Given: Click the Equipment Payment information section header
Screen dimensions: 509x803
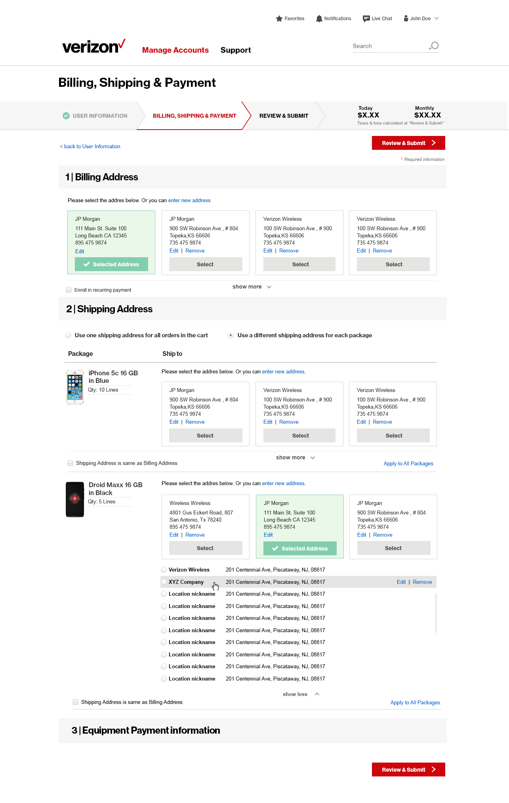Looking at the screenshot, I should click(253, 730).
